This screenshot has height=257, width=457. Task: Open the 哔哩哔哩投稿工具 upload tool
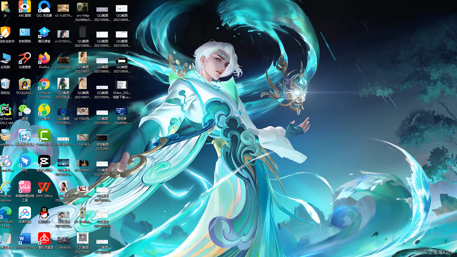pos(25,191)
